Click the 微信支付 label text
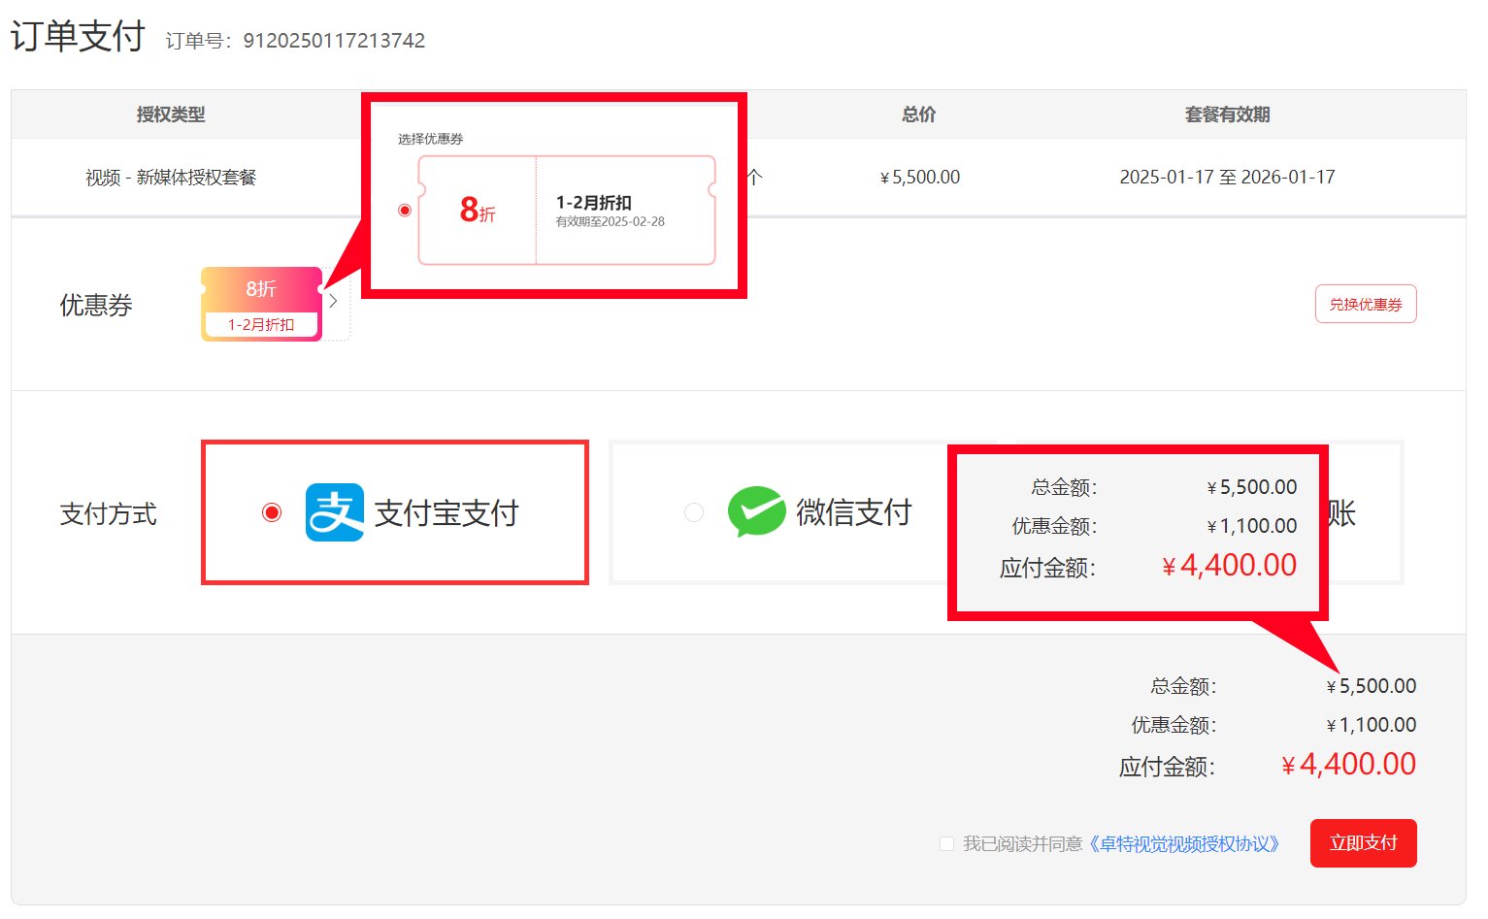The image size is (1488, 919). [854, 511]
